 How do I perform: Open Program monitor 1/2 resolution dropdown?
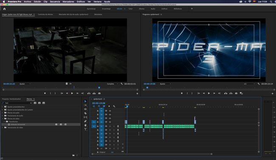pos(249,84)
